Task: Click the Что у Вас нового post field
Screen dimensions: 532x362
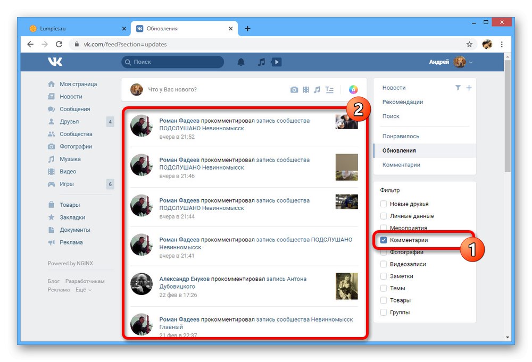Action: (x=172, y=89)
